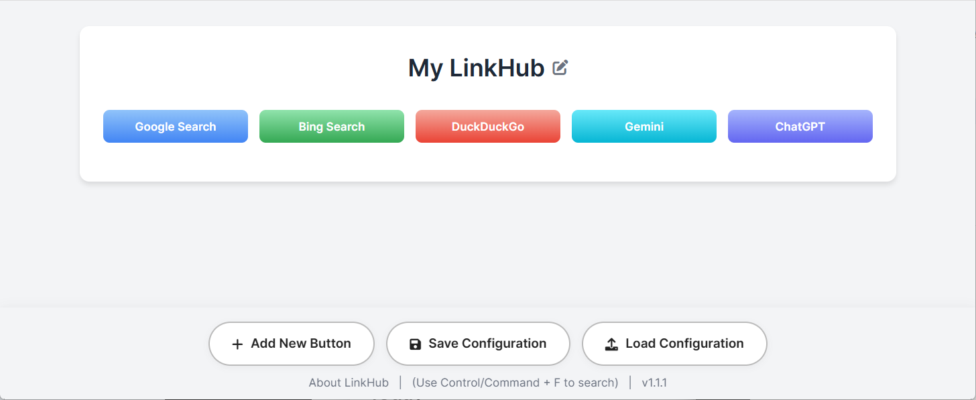Click the upload icon in Load Configuration
976x400 pixels.
tap(611, 344)
